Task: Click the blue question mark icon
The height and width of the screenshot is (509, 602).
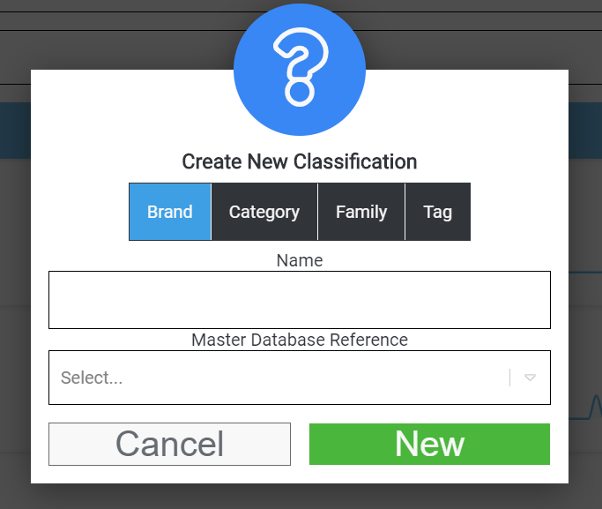Action: [300, 70]
